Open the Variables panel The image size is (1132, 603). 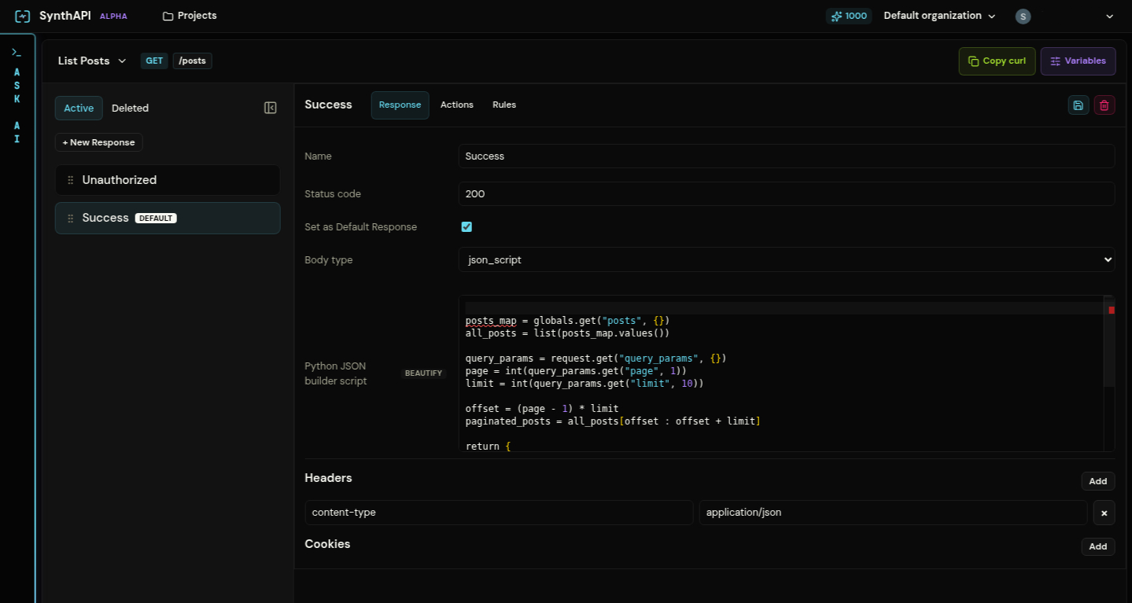click(1078, 61)
